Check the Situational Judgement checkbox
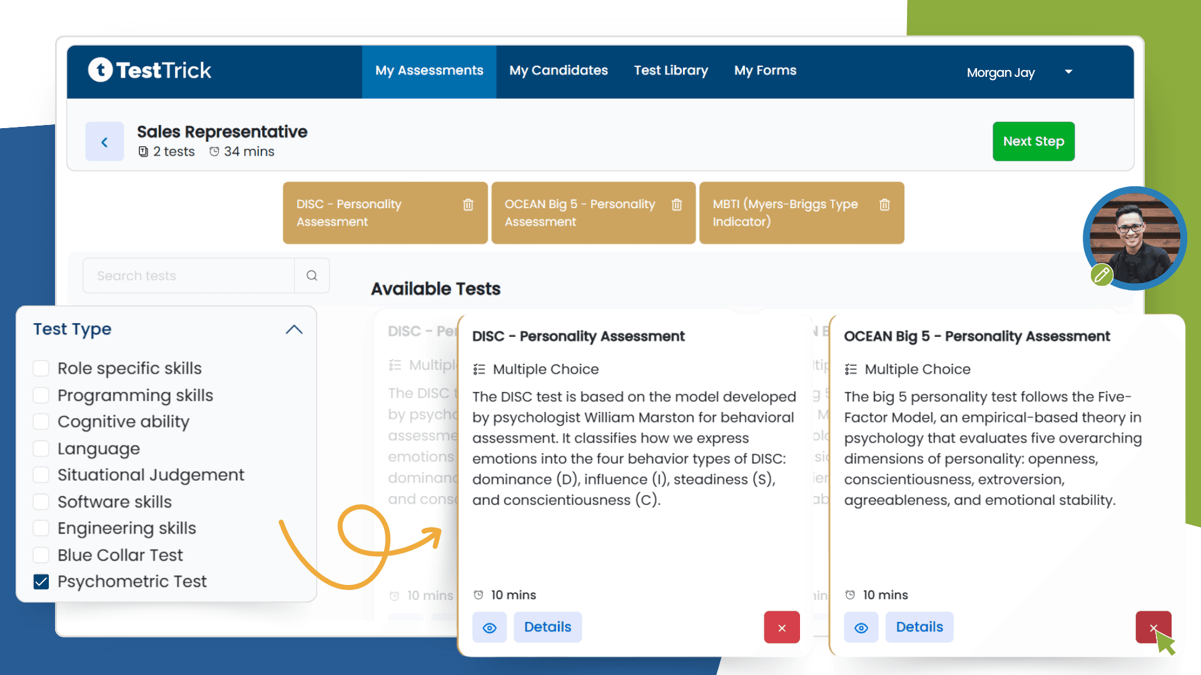 tap(41, 474)
